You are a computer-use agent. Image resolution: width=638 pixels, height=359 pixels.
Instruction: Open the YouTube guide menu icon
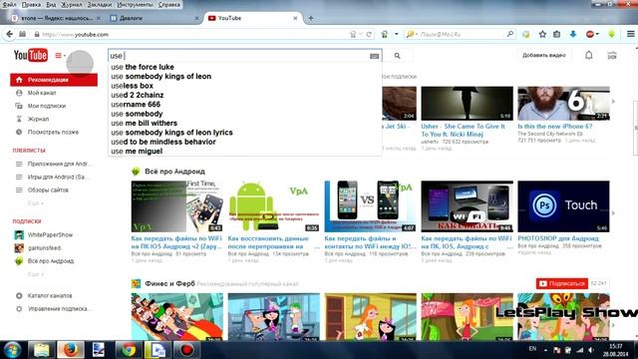[x=58, y=56]
